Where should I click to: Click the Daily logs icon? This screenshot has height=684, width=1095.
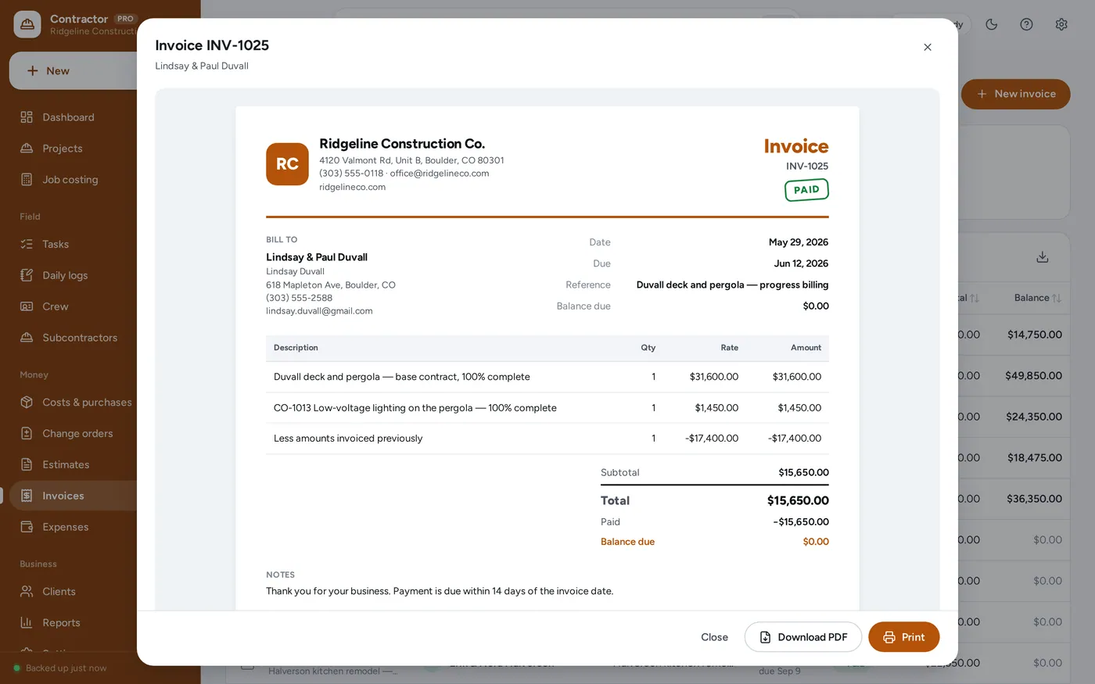[27, 275]
